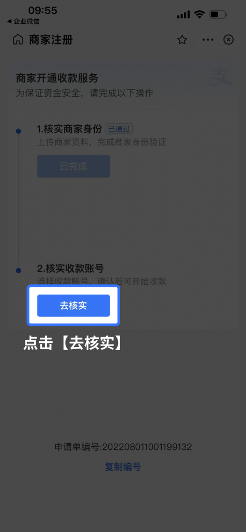This screenshot has width=246, height=532.
Task: Tap the Wi-Fi status icon
Action: (199, 15)
